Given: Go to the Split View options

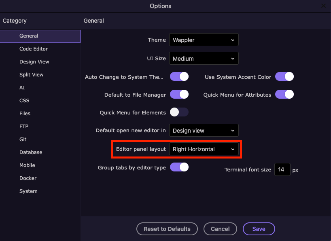Looking at the screenshot, I should (x=32, y=75).
